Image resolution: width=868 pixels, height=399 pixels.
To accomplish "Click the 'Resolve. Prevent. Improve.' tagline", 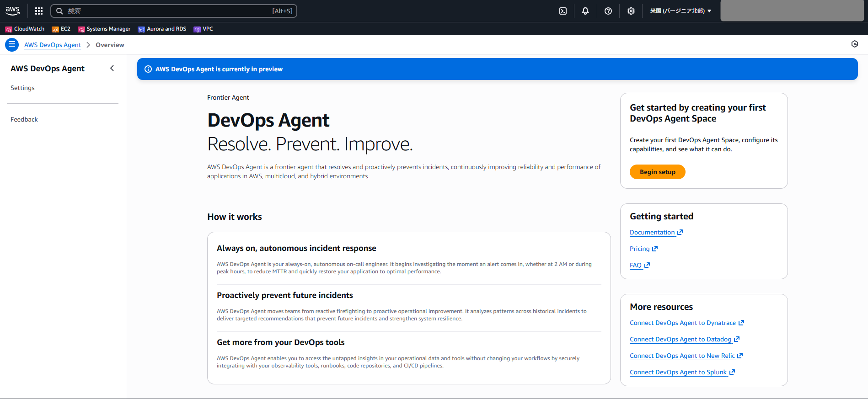I will click(310, 144).
